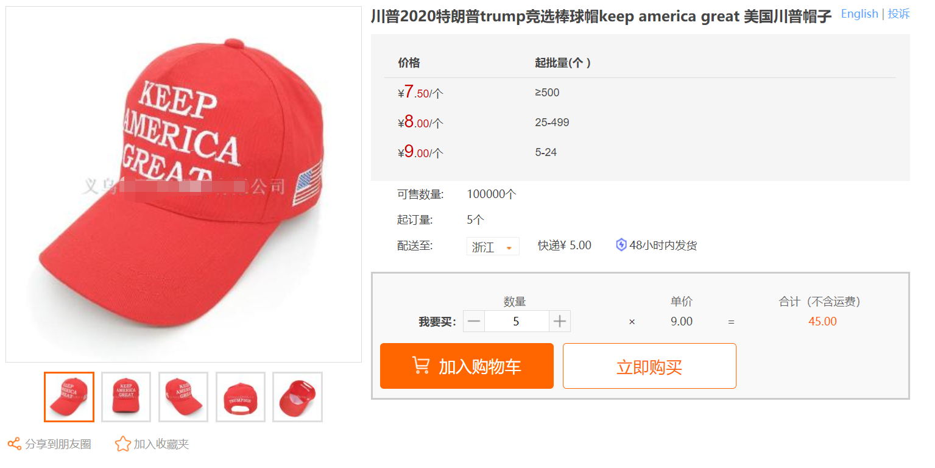
Task: Click the add to favorites star icon
Action: click(123, 444)
